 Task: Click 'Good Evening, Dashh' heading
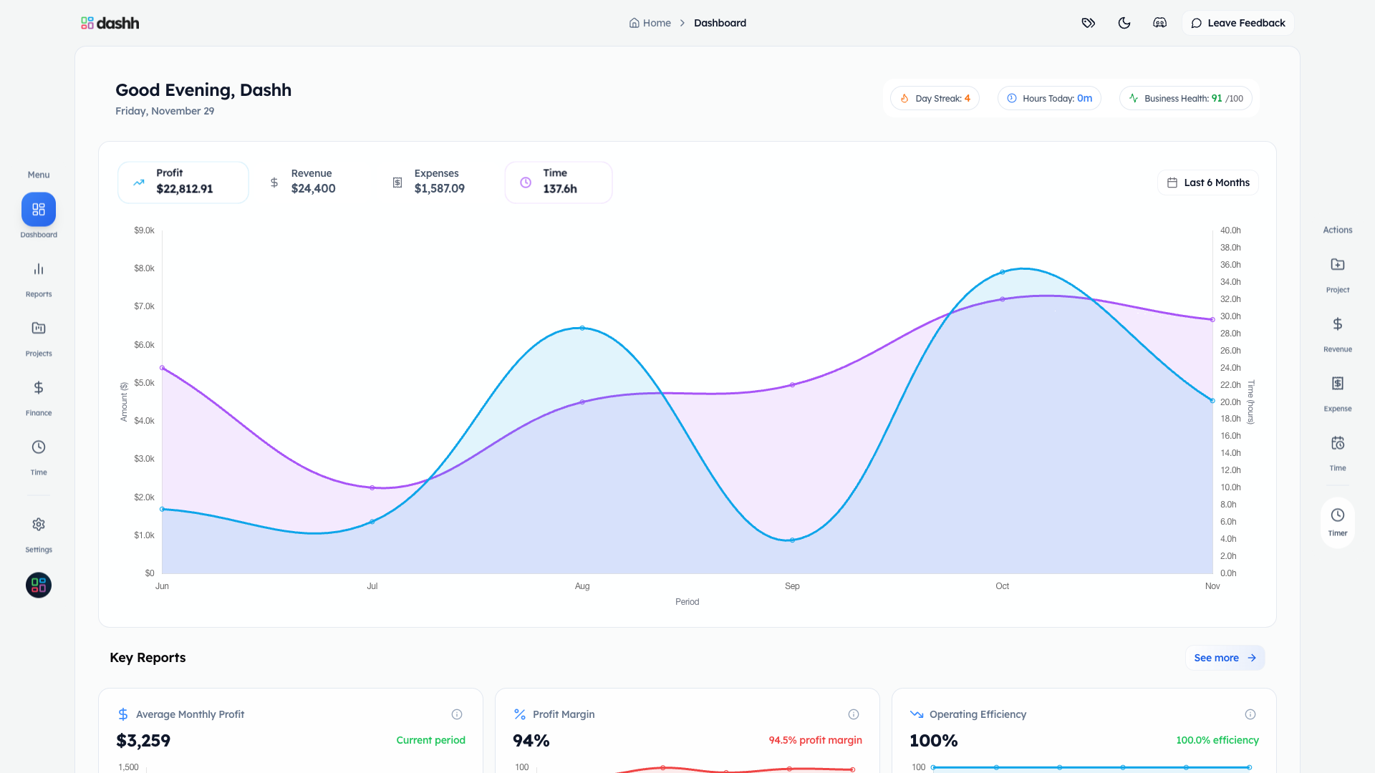point(203,90)
